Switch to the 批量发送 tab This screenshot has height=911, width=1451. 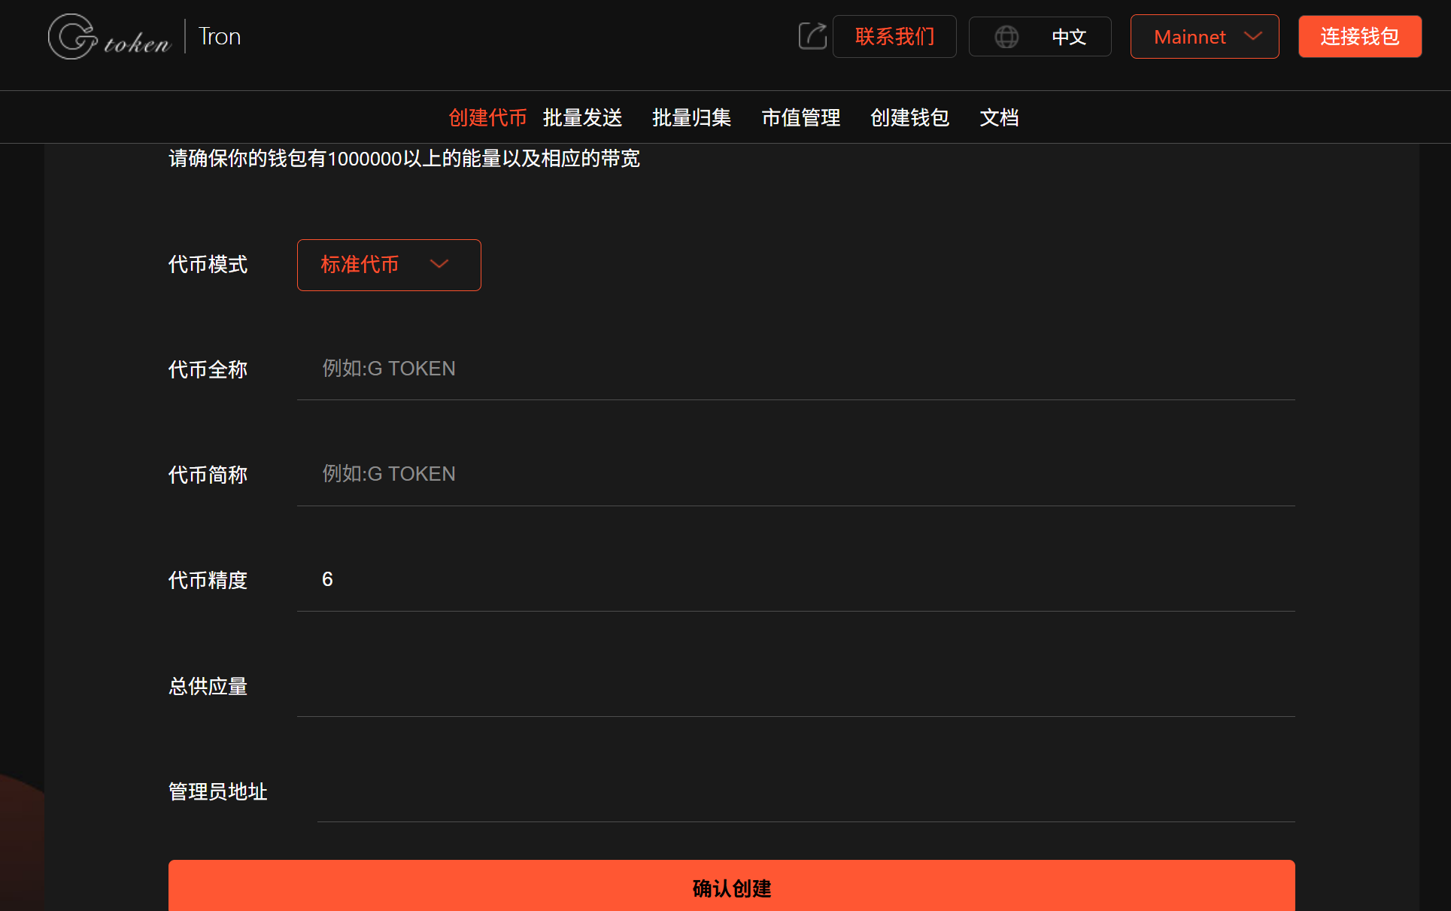(x=582, y=117)
